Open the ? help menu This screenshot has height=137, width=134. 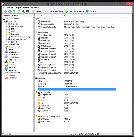41,8
